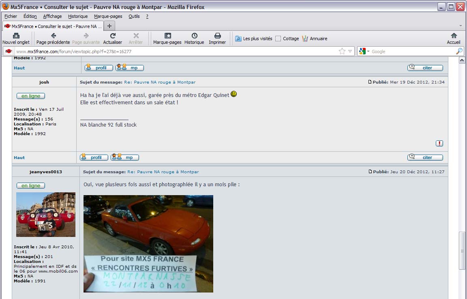The height and width of the screenshot is (299, 467).
Task: Open Annuaire bookmark
Action: [x=315, y=39]
